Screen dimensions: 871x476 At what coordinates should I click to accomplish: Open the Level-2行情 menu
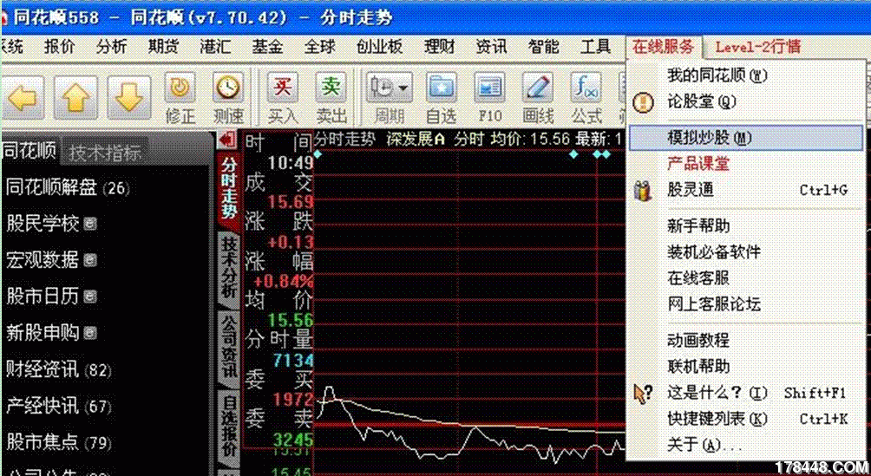[x=758, y=47]
